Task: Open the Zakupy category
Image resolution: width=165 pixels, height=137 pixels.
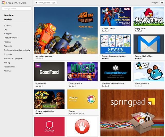Action: click(7, 63)
